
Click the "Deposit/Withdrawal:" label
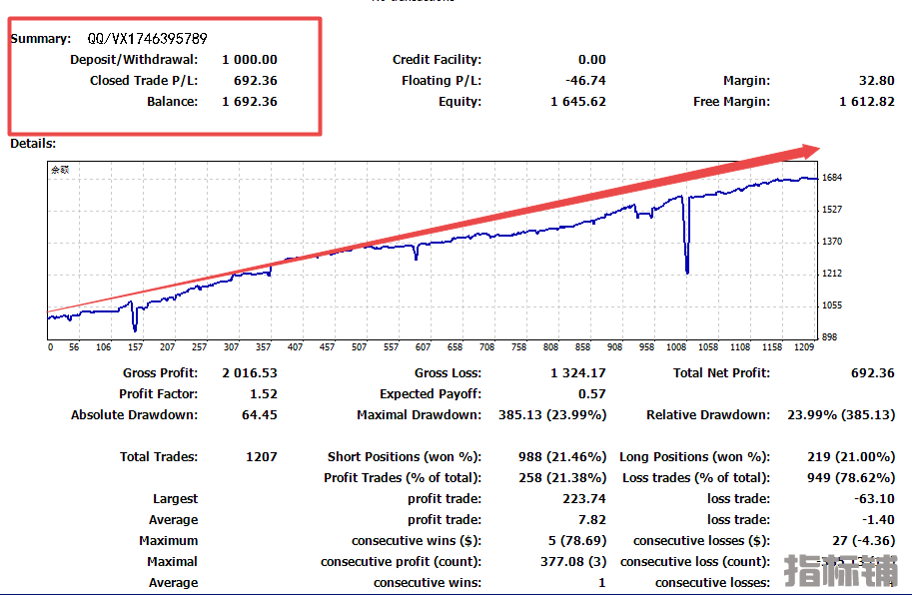(x=134, y=60)
